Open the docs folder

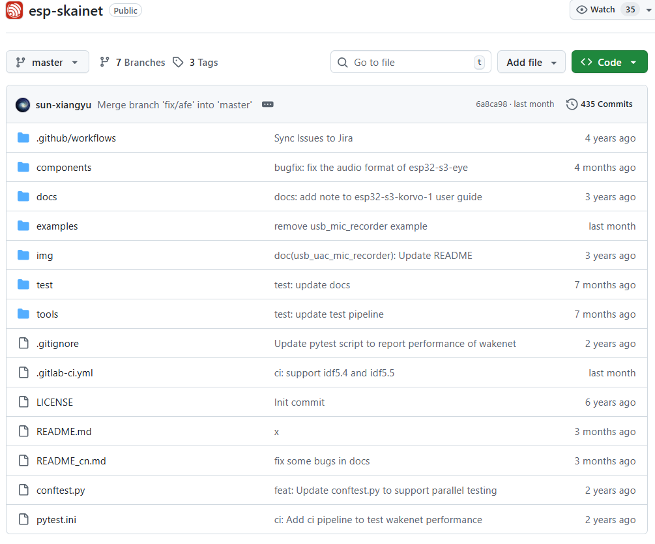pos(47,197)
